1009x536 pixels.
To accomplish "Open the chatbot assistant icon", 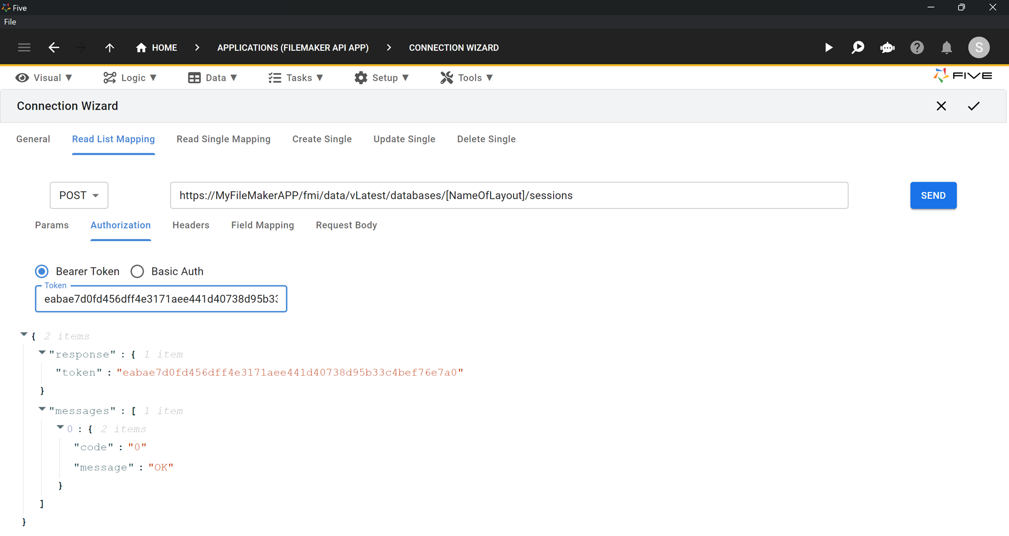I will pos(887,47).
